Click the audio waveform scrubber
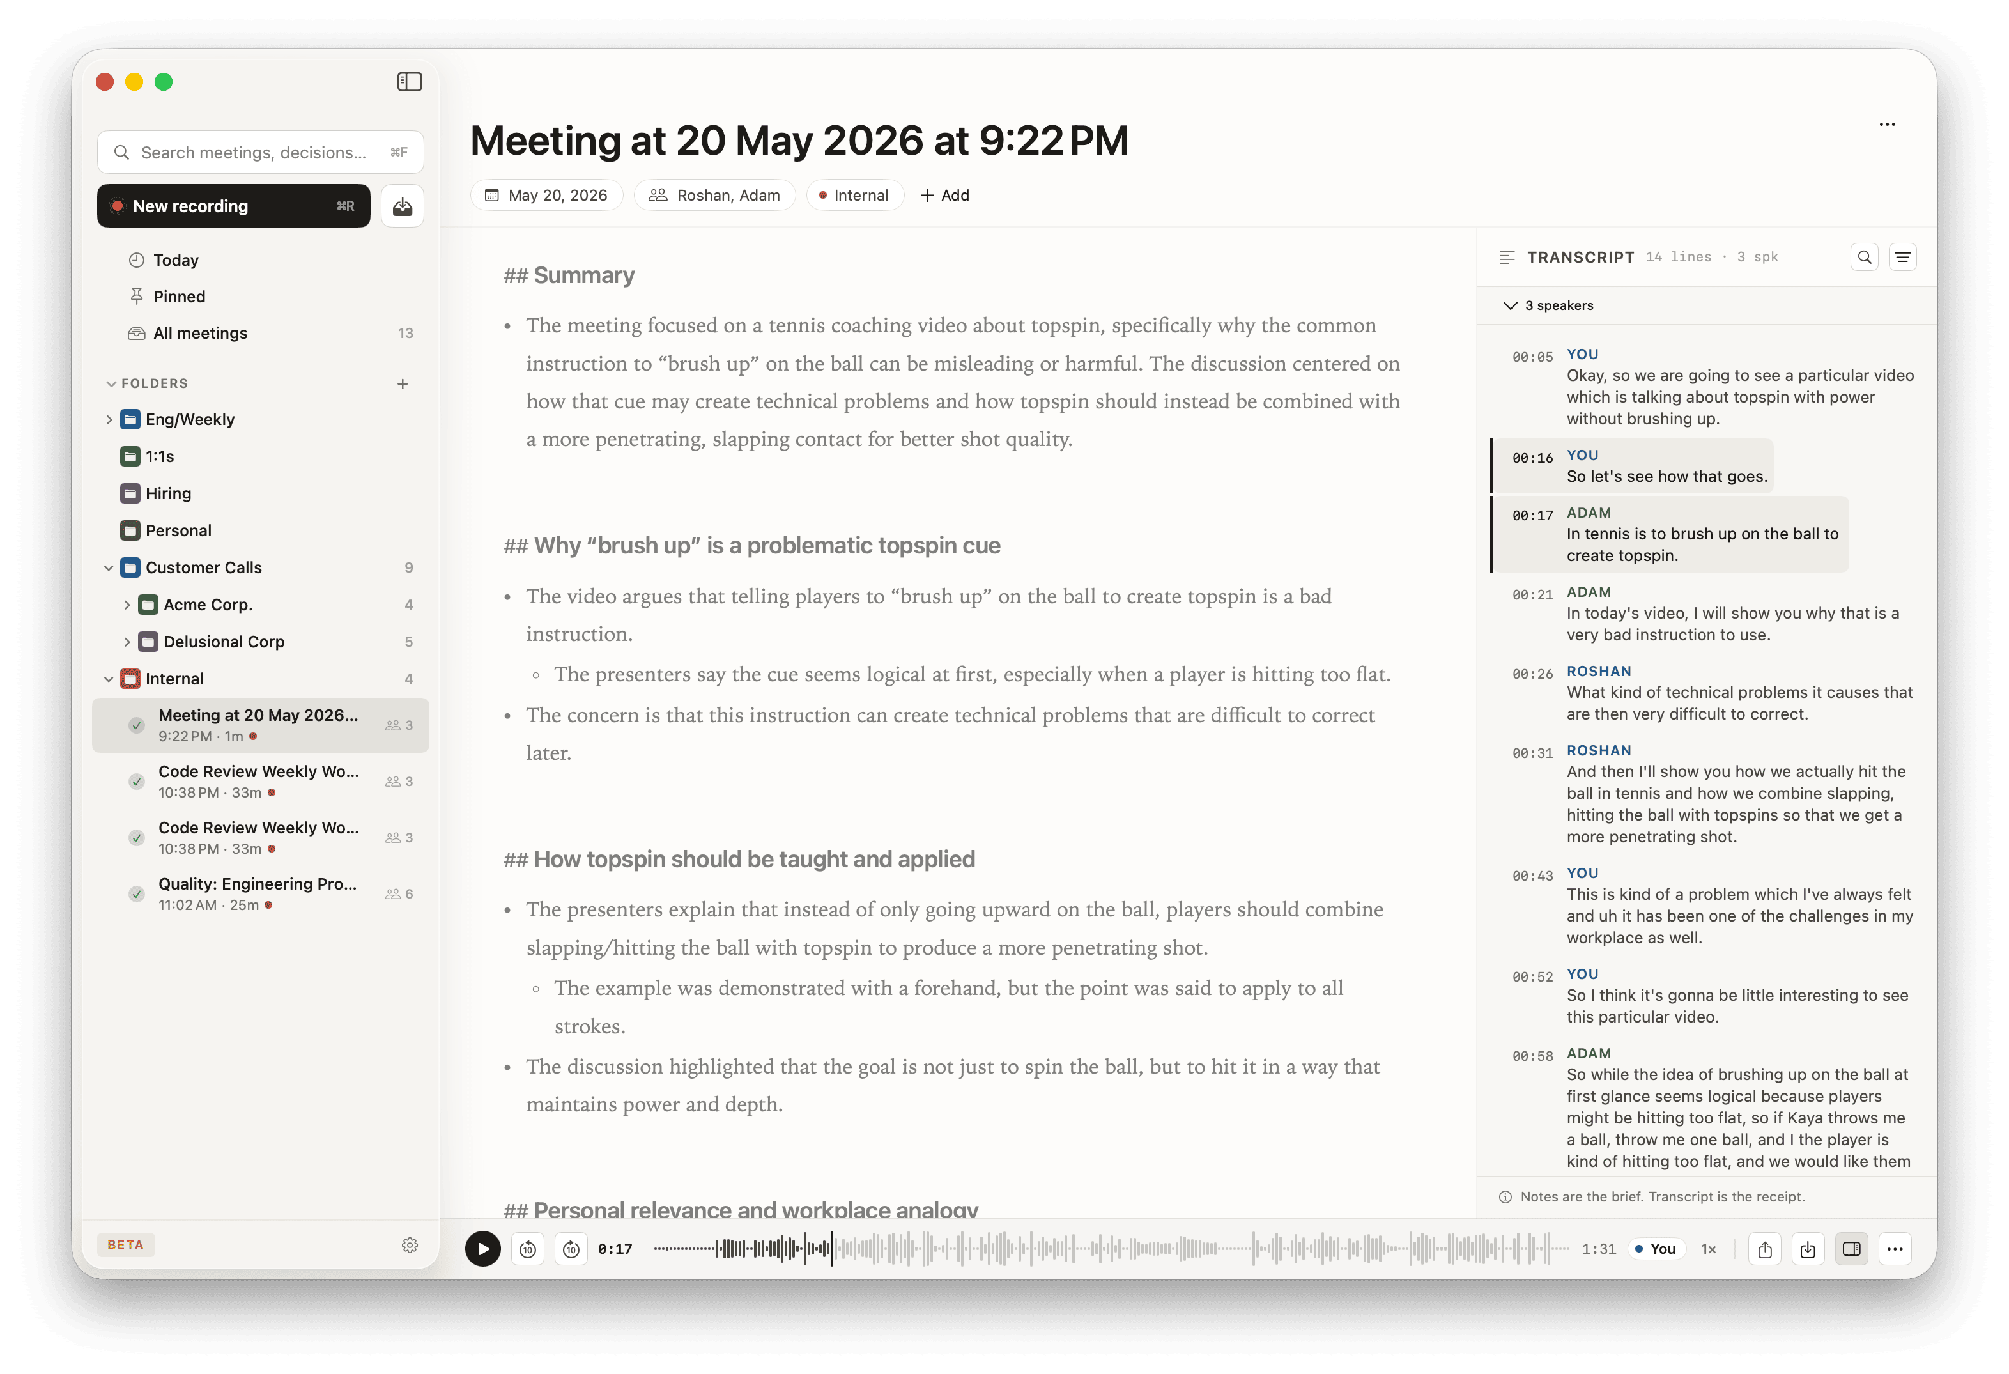The width and height of the screenshot is (2009, 1374). tap(1111, 1249)
